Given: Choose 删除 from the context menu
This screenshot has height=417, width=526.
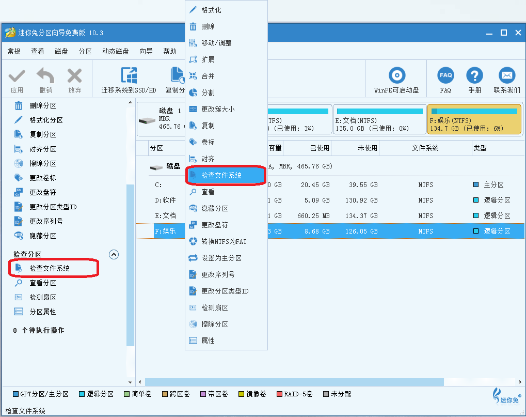Looking at the screenshot, I should click(x=226, y=26).
